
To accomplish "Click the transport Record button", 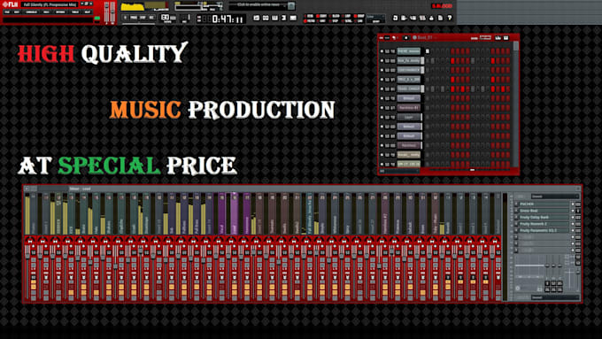I will (151, 18).
